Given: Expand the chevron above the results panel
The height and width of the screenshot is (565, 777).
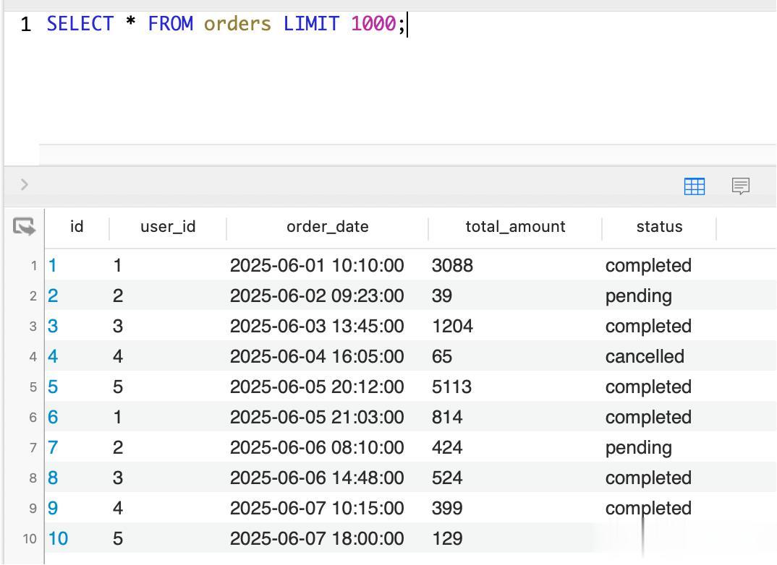Looking at the screenshot, I should click(25, 184).
